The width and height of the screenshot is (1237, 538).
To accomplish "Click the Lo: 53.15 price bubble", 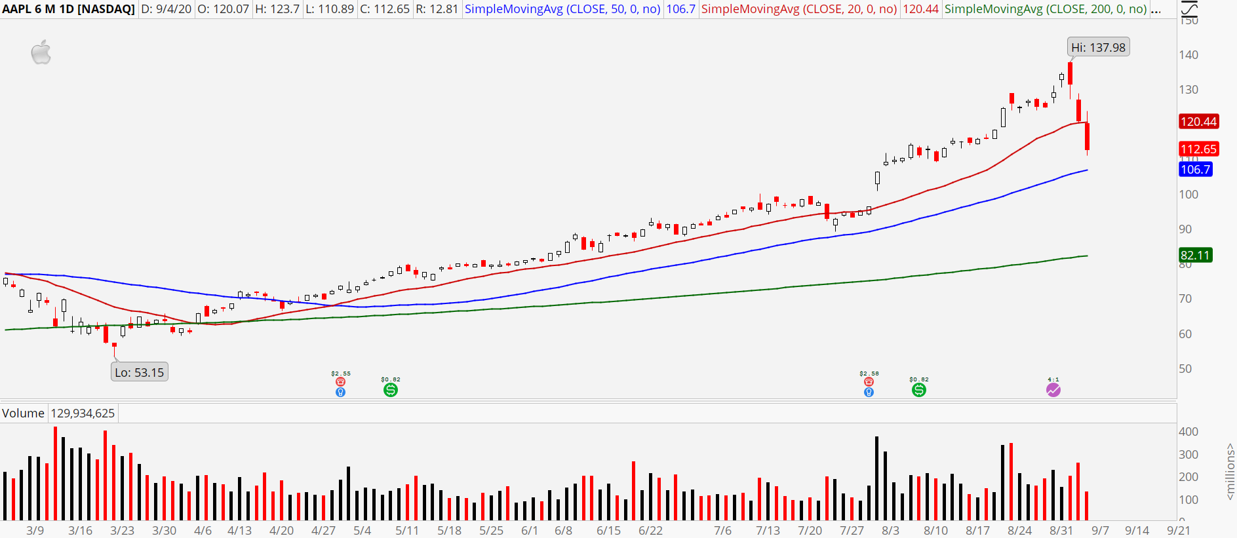I will coord(139,372).
